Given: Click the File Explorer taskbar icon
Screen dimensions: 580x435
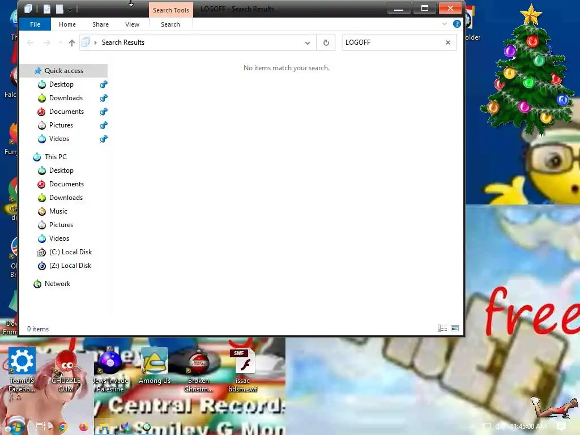Looking at the screenshot, I should tap(104, 428).
